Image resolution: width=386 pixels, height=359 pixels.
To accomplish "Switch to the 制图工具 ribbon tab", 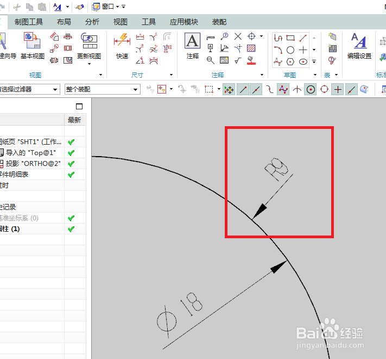I will pyautogui.click(x=29, y=22).
